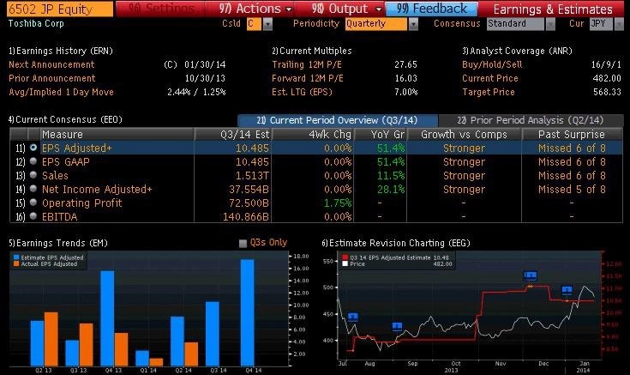Open Earnings History (ERN) link
630x375 pixels.
[61, 51]
